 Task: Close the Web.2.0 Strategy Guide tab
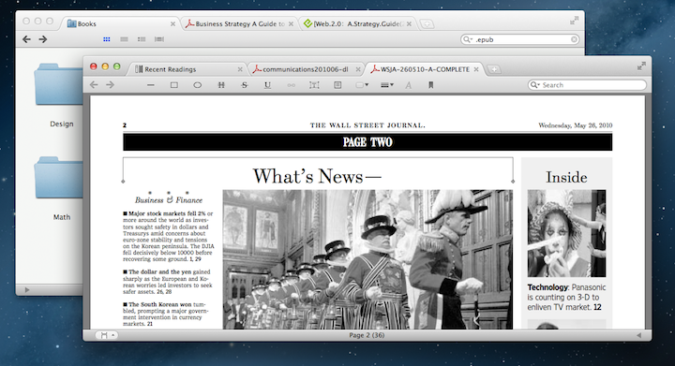tap(409, 24)
